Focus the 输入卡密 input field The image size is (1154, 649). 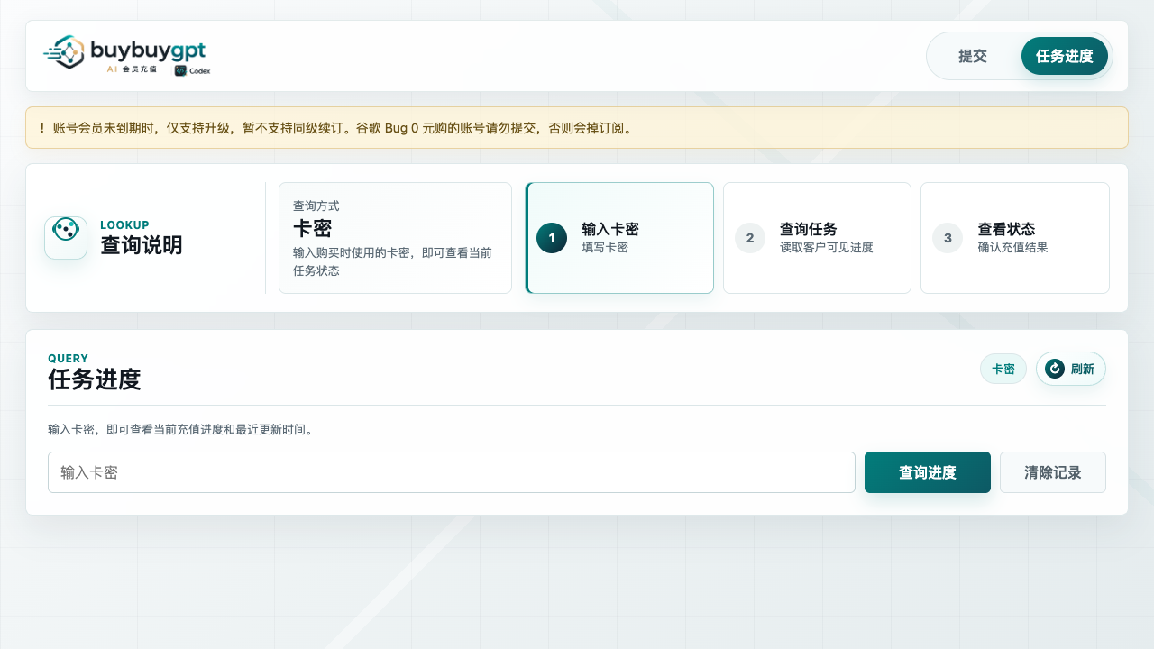tap(452, 472)
